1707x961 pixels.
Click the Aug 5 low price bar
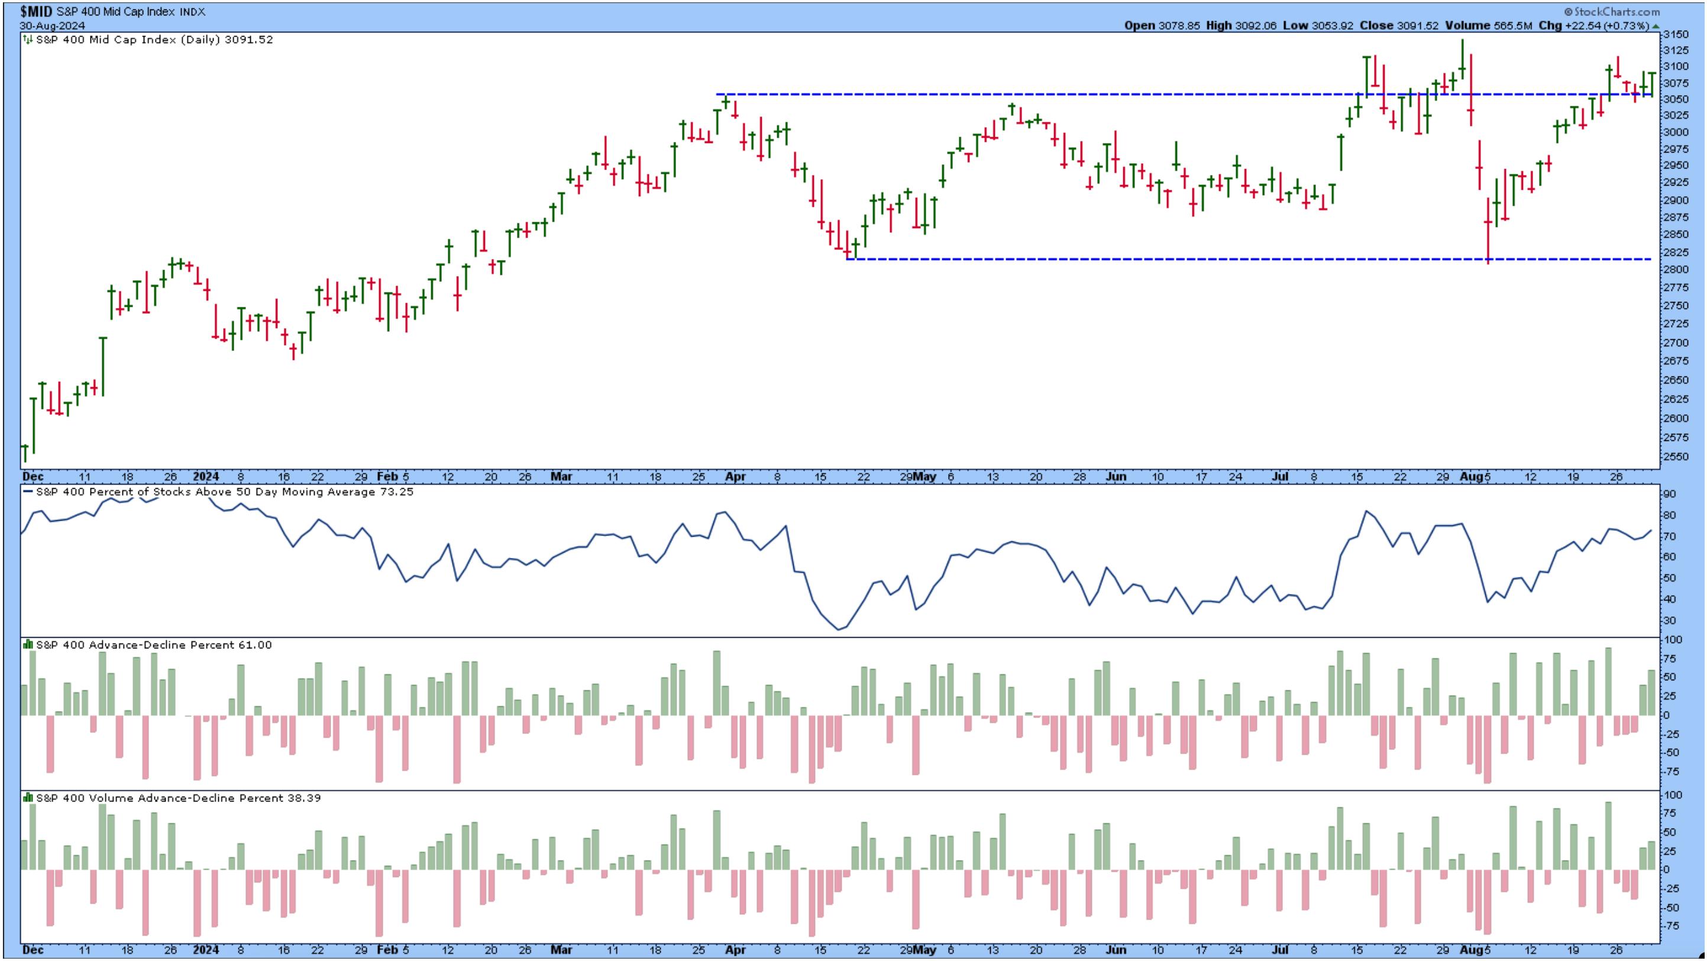click(x=1488, y=232)
